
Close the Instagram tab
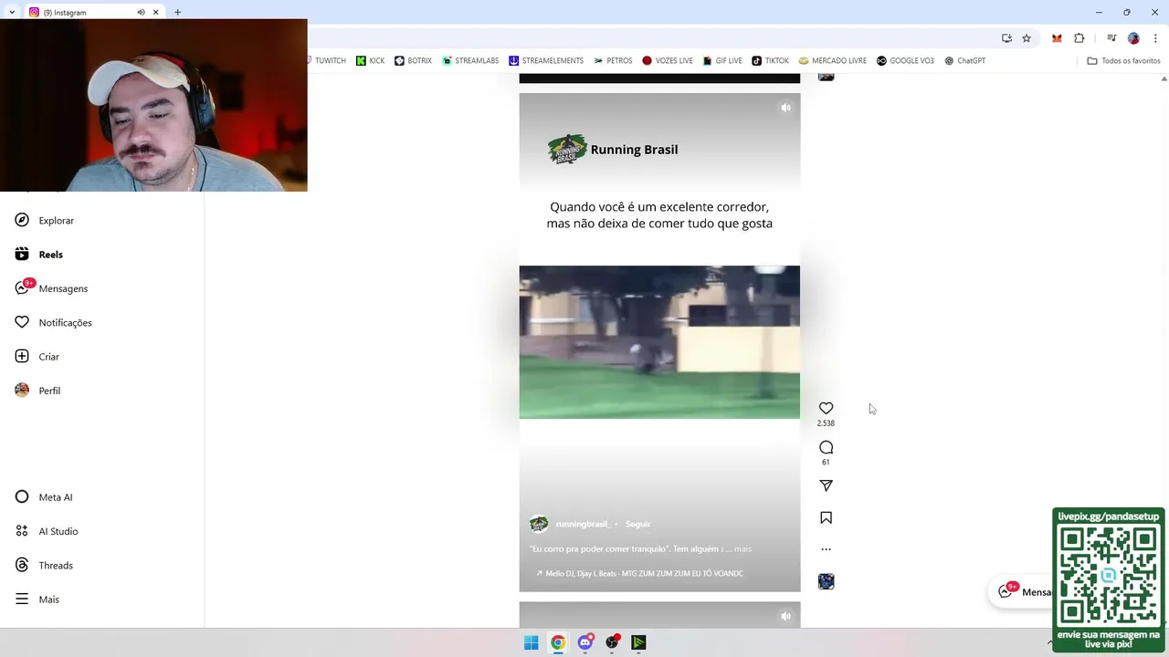coord(155,12)
